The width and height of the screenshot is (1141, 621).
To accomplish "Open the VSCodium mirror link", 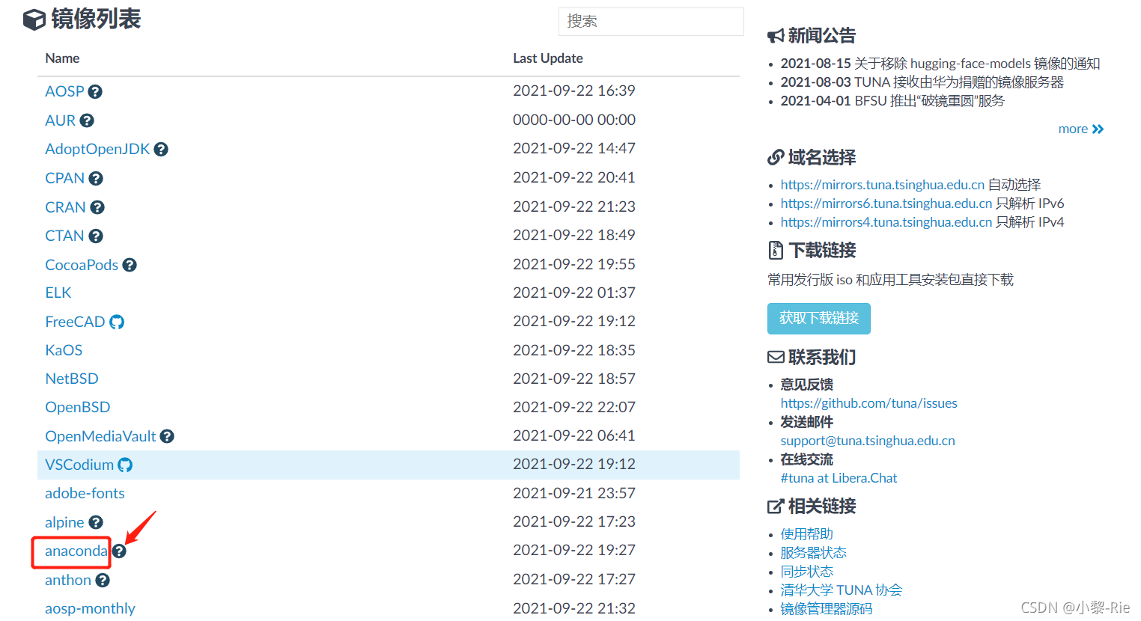I will click(79, 465).
